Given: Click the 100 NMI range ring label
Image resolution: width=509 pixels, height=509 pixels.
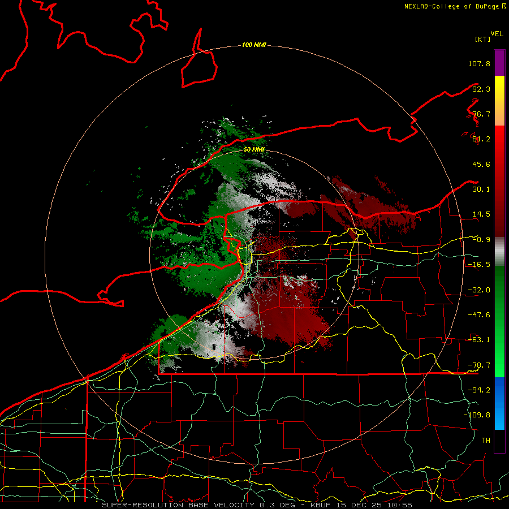Looking at the screenshot, I should pyautogui.click(x=254, y=45).
